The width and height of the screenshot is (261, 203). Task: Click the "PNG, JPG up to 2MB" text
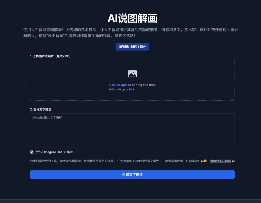tap(122, 90)
